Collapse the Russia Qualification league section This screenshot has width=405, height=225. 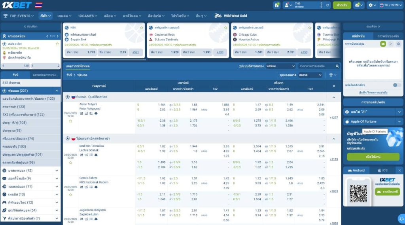(x=334, y=97)
